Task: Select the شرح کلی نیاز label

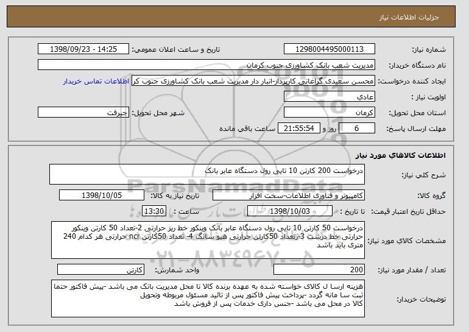Action: 423,175
